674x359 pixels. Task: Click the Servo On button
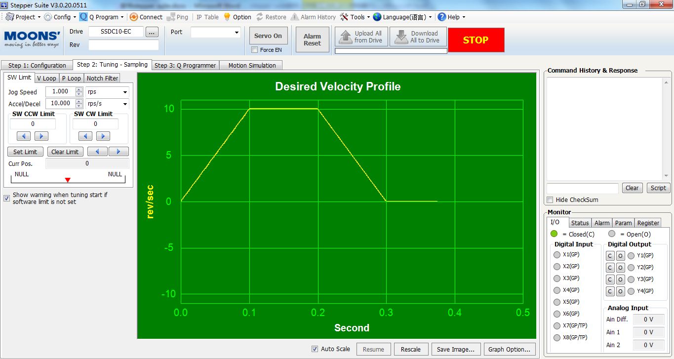pyautogui.click(x=268, y=36)
